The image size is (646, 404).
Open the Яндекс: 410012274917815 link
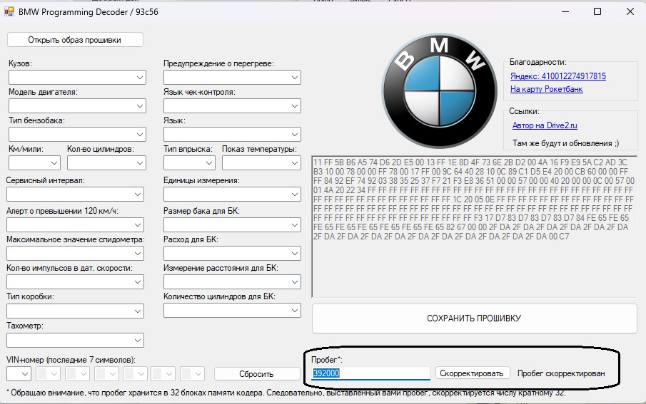coord(557,76)
